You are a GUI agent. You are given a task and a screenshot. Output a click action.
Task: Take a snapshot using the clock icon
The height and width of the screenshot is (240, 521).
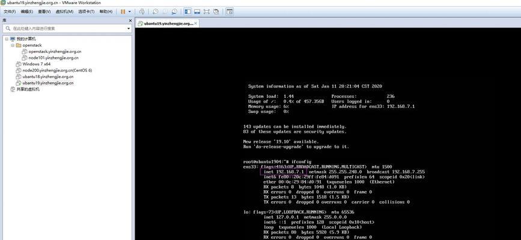point(155,11)
